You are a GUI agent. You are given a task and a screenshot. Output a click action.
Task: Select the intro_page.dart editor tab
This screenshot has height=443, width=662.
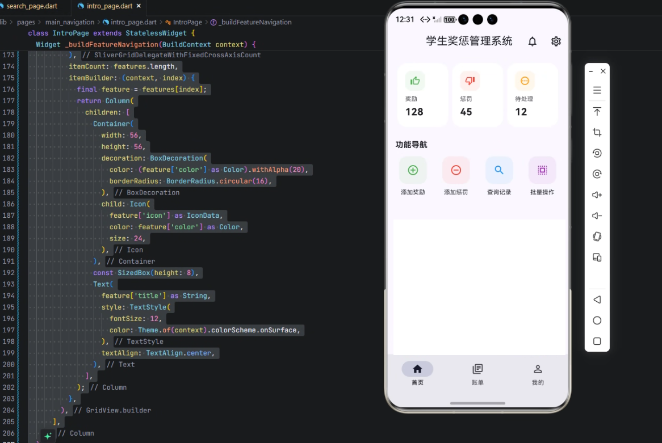(x=109, y=6)
